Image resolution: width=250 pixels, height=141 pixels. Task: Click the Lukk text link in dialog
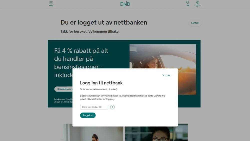point(168,75)
